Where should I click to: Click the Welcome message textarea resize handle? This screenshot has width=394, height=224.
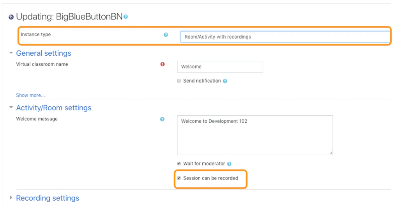(x=331, y=153)
